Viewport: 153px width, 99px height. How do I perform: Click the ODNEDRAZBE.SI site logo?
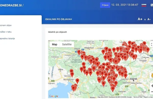[11, 5]
